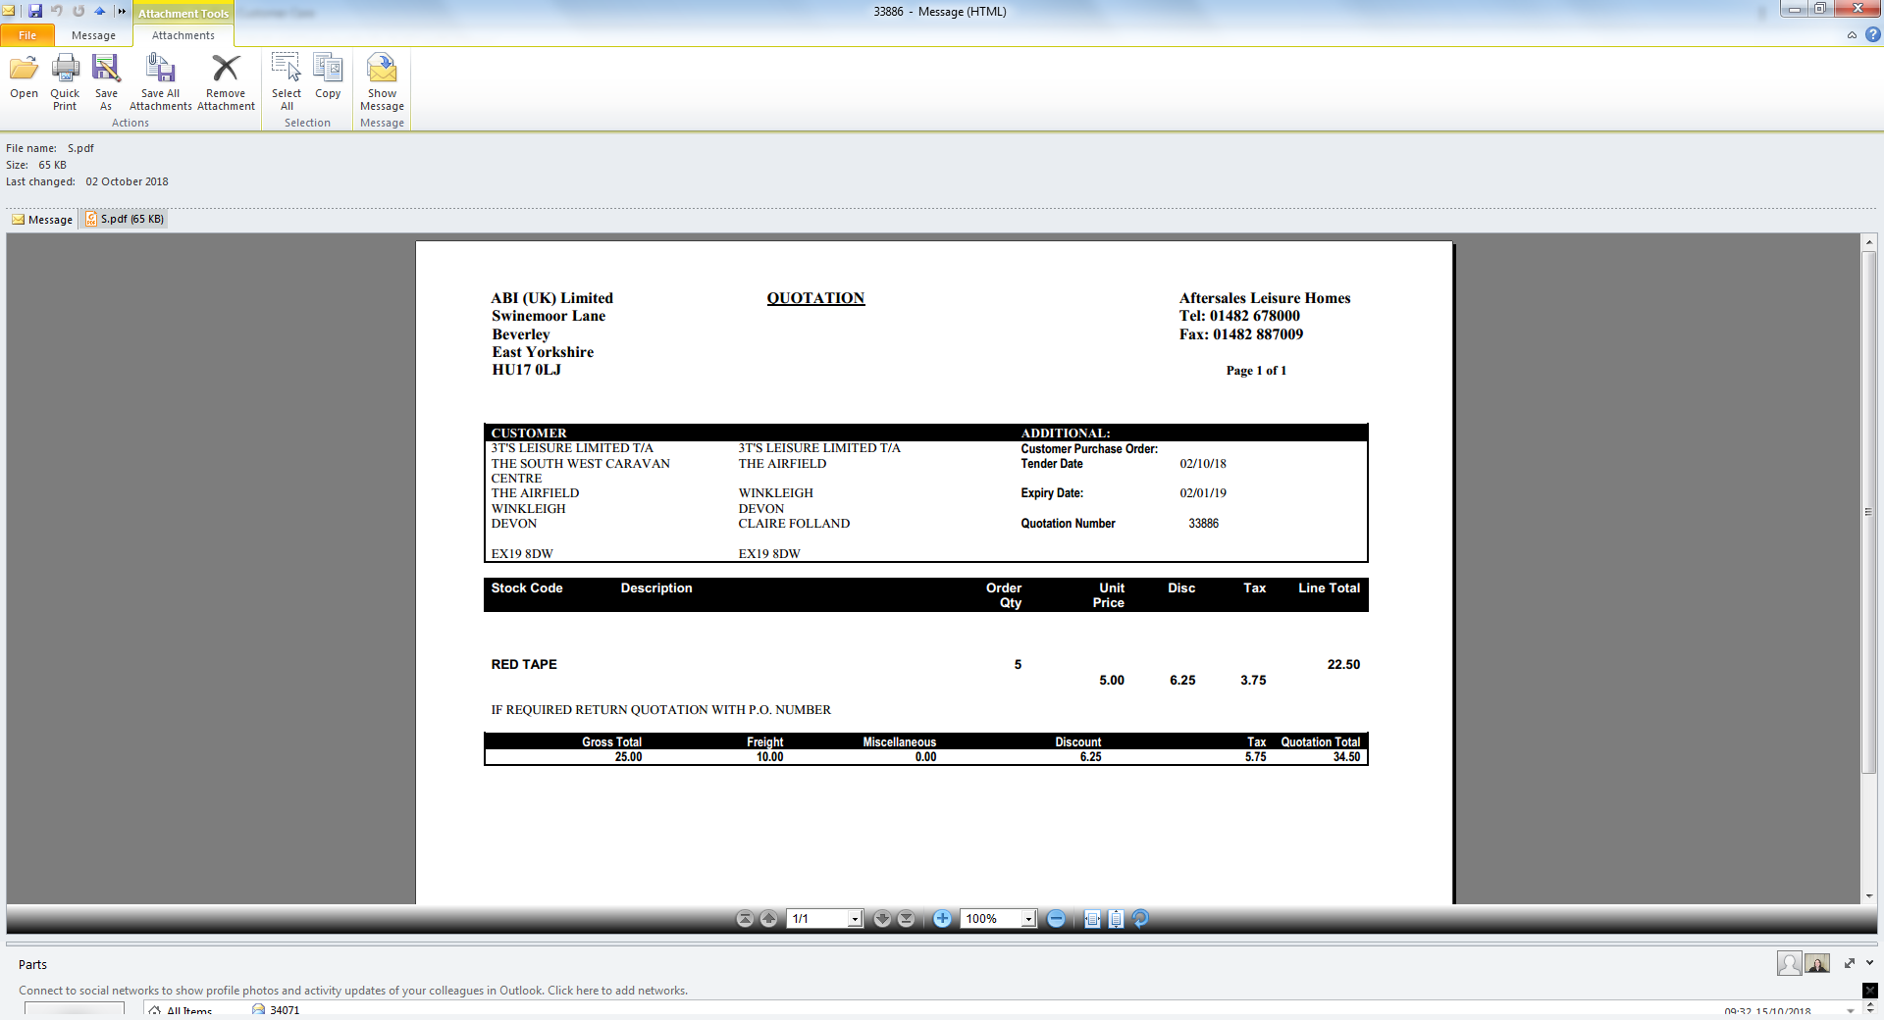
Task: Toggle the People Pane expand arrows
Action: (1850, 963)
